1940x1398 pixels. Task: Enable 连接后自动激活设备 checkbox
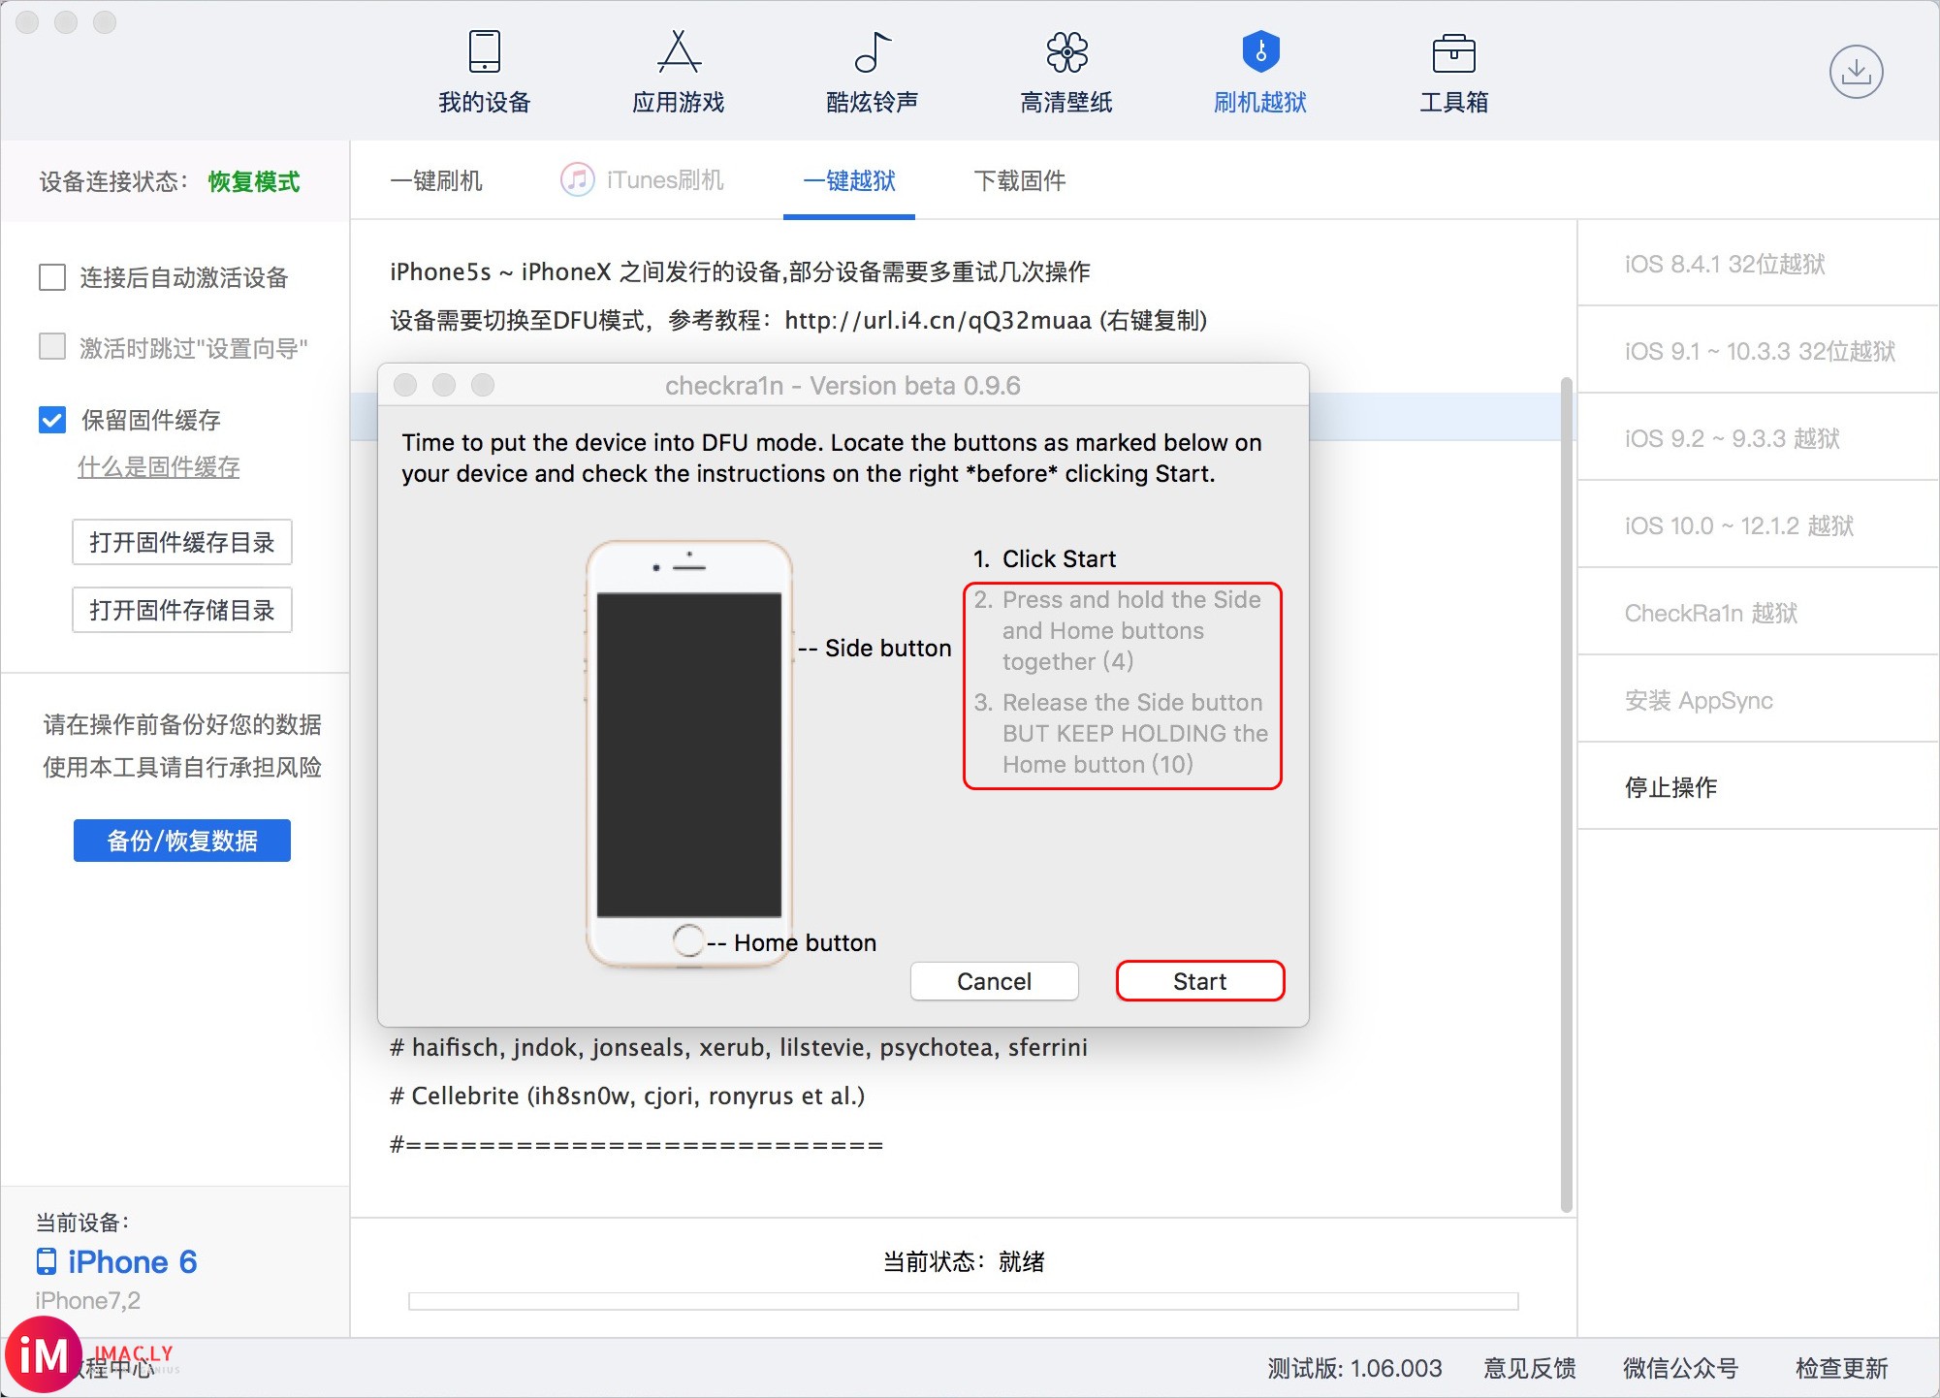(x=51, y=277)
